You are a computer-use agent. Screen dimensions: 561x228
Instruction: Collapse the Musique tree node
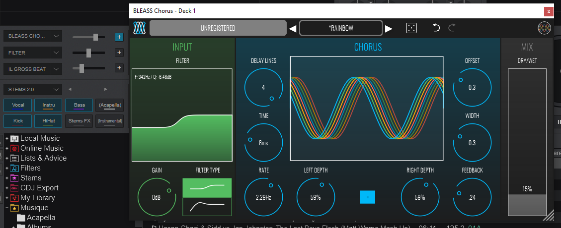7,208
